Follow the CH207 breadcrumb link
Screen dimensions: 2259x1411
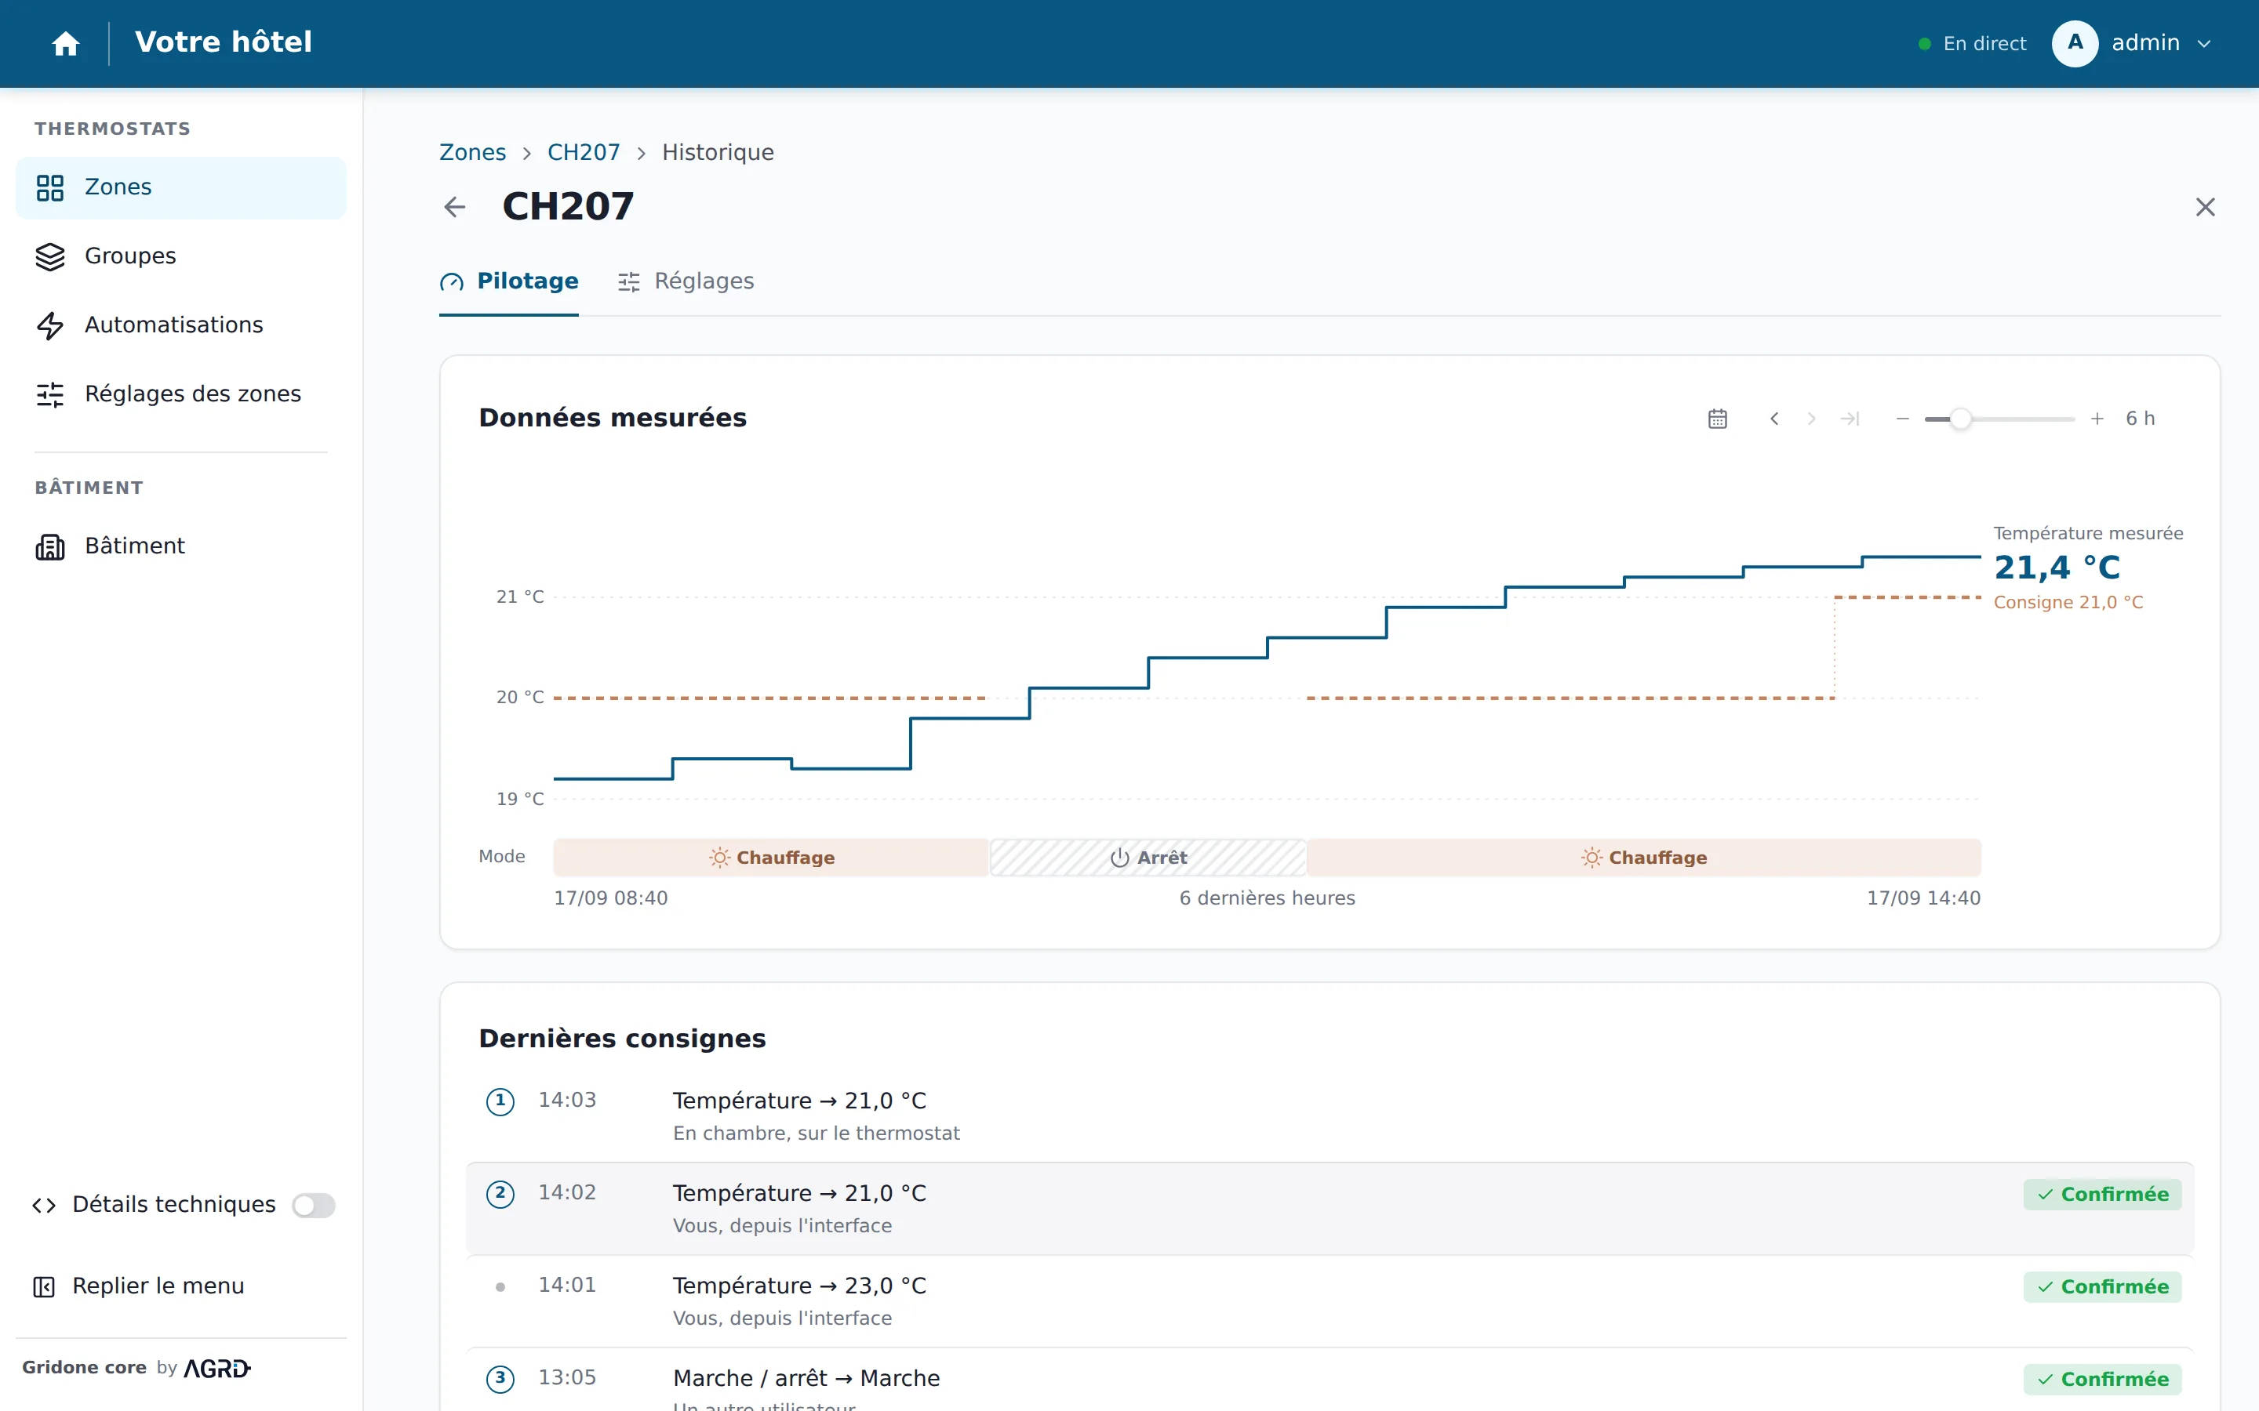[584, 152]
